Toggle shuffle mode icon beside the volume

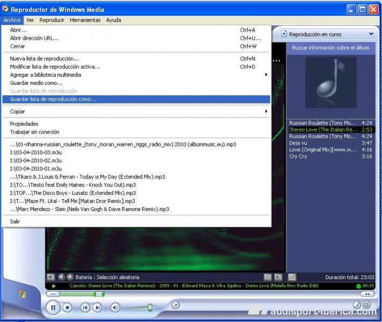pos(175,305)
